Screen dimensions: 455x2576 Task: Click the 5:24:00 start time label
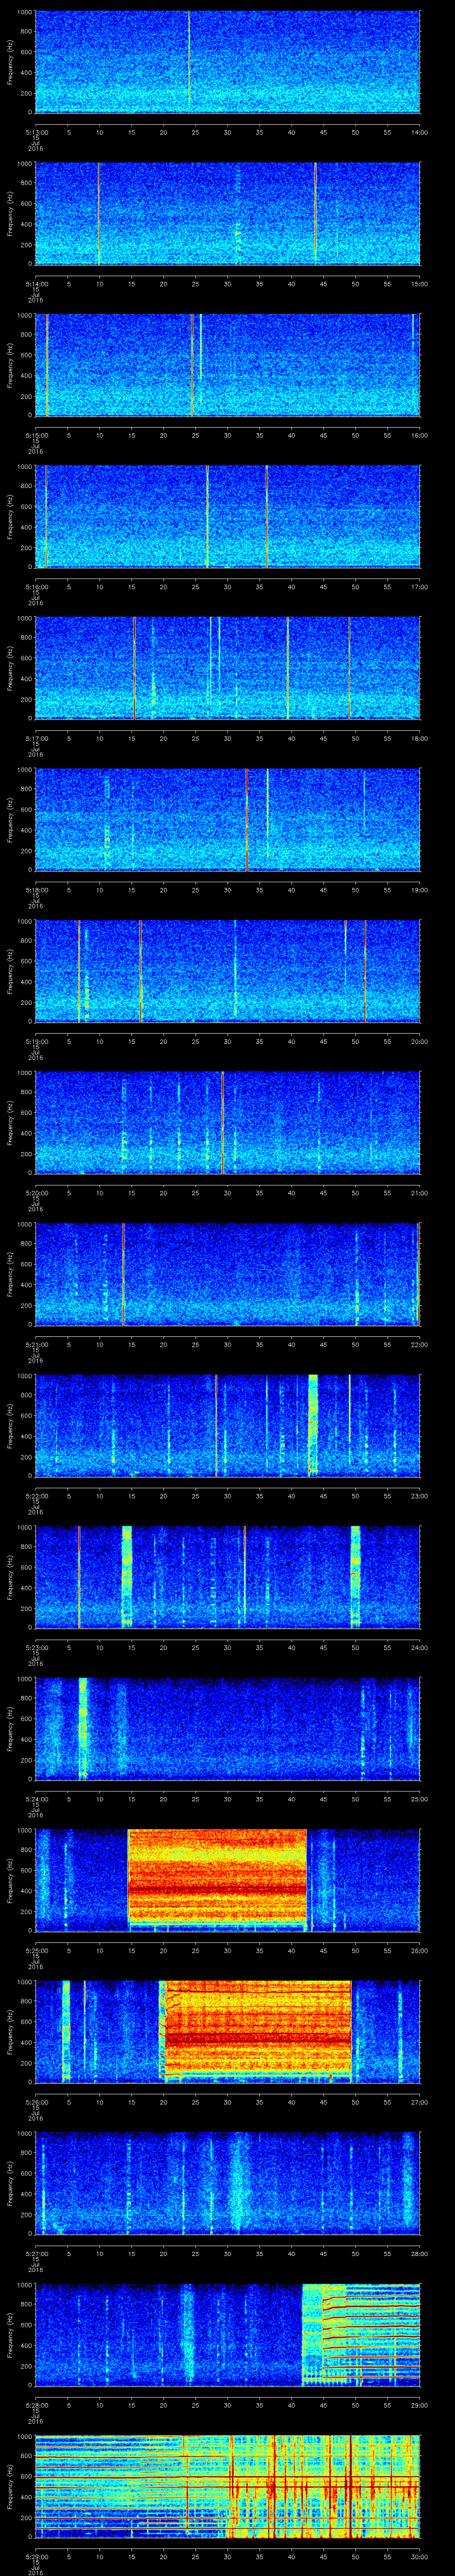tap(36, 1798)
